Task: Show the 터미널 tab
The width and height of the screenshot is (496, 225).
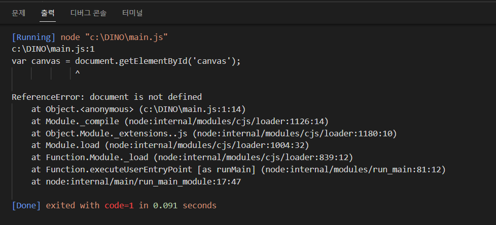Action: pyautogui.click(x=132, y=13)
